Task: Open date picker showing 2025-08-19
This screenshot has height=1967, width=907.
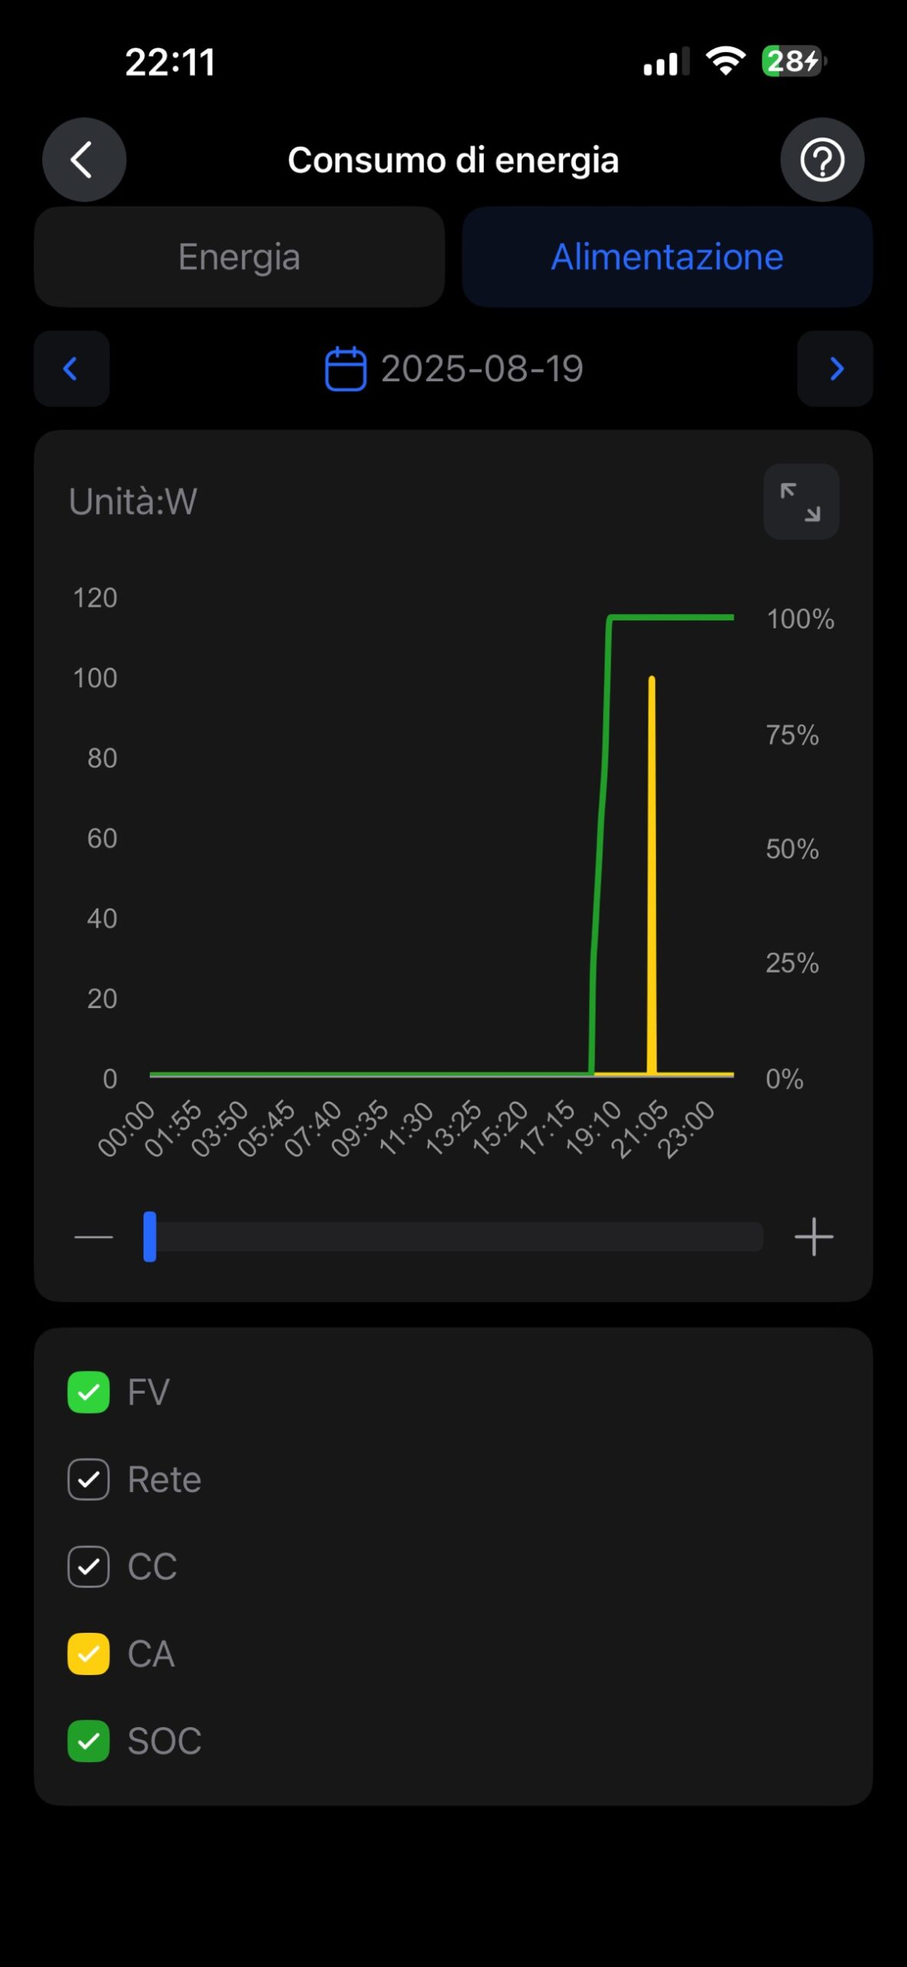Action: point(482,369)
